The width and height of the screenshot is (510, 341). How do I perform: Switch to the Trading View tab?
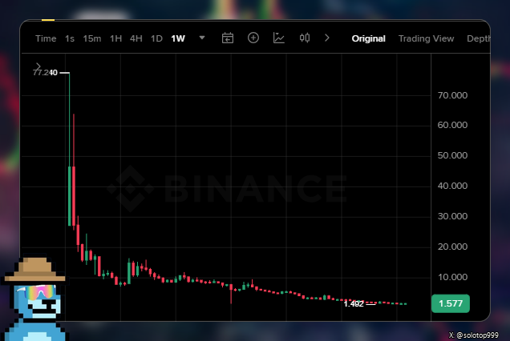coord(426,38)
